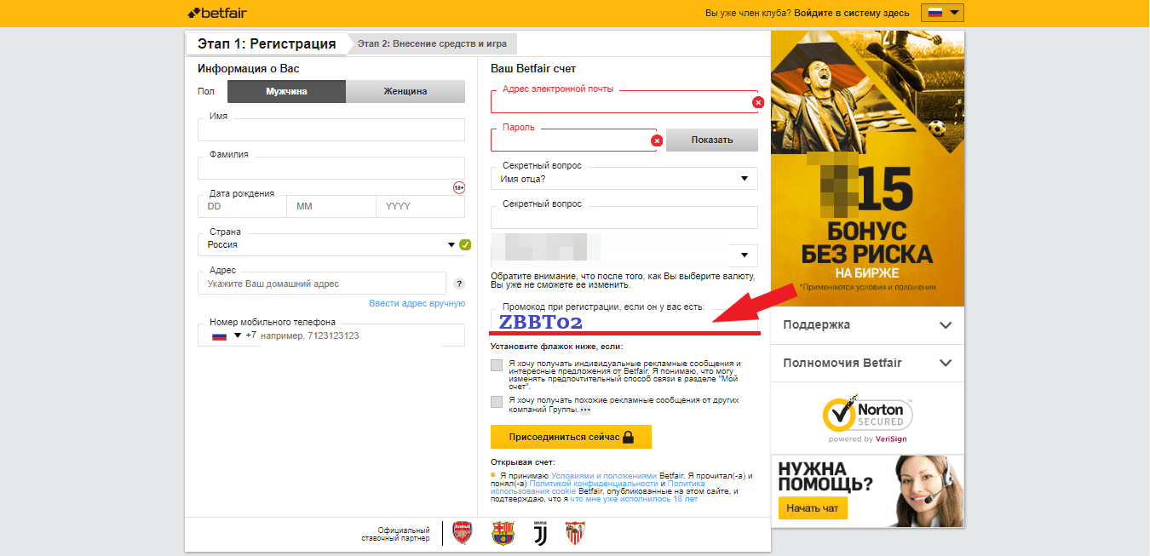The image size is (1150, 556).
Task: Open the cookie usage policy link
Action: [x=598, y=487]
